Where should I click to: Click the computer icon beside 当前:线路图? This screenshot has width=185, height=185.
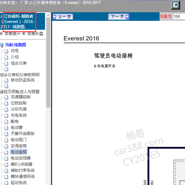pyautogui.click(x=2, y=45)
